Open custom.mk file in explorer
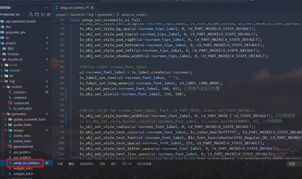The image size is (302, 179). click(x=21, y=103)
